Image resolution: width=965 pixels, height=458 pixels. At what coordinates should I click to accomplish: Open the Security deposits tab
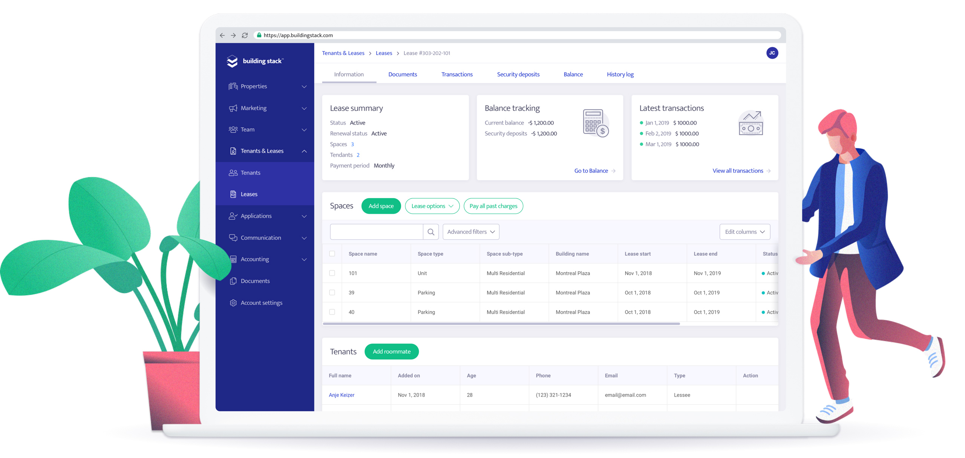click(518, 75)
